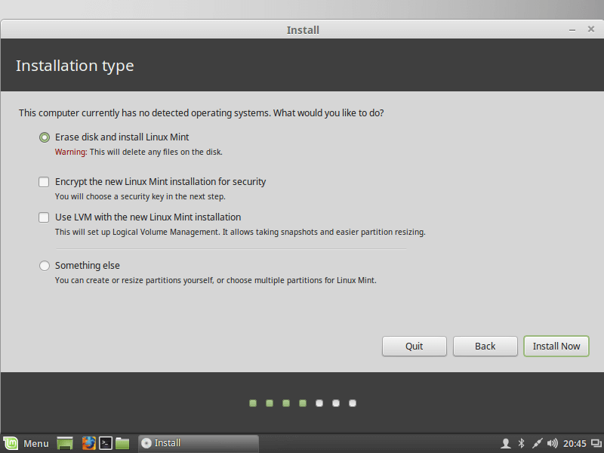
Task: Click the network connection tray icon
Action: click(537, 443)
